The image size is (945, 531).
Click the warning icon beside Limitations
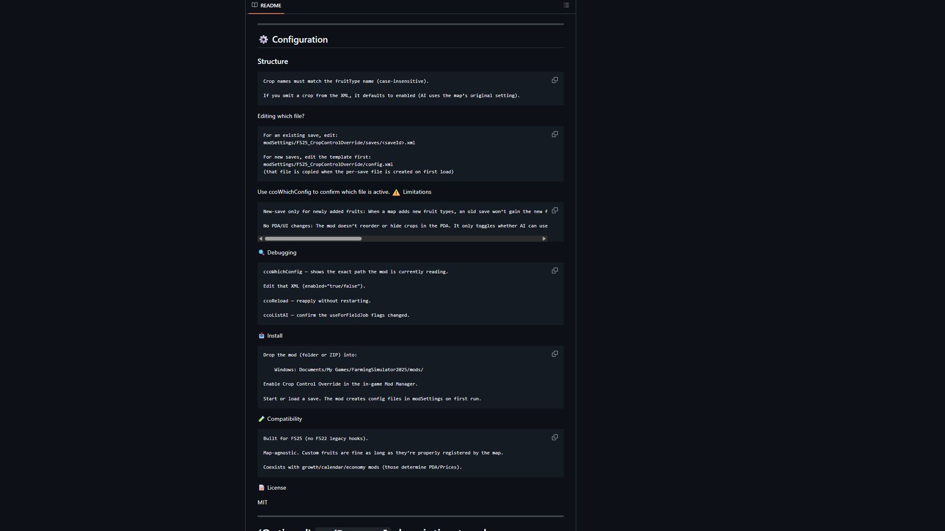pyautogui.click(x=396, y=192)
